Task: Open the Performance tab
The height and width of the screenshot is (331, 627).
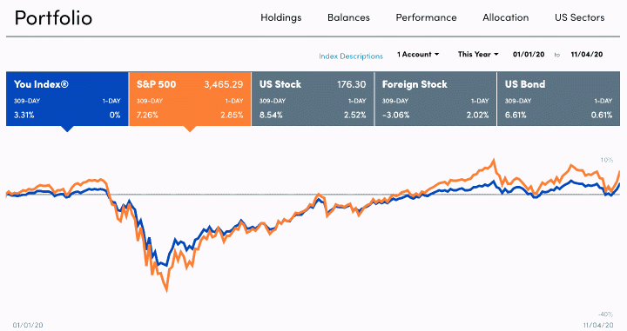Action: (426, 17)
